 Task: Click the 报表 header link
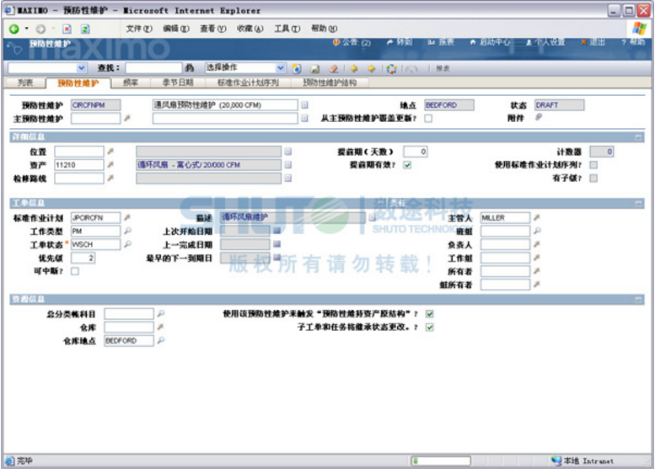[441, 42]
